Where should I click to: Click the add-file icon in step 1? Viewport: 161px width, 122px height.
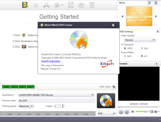(x=24, y=35)
